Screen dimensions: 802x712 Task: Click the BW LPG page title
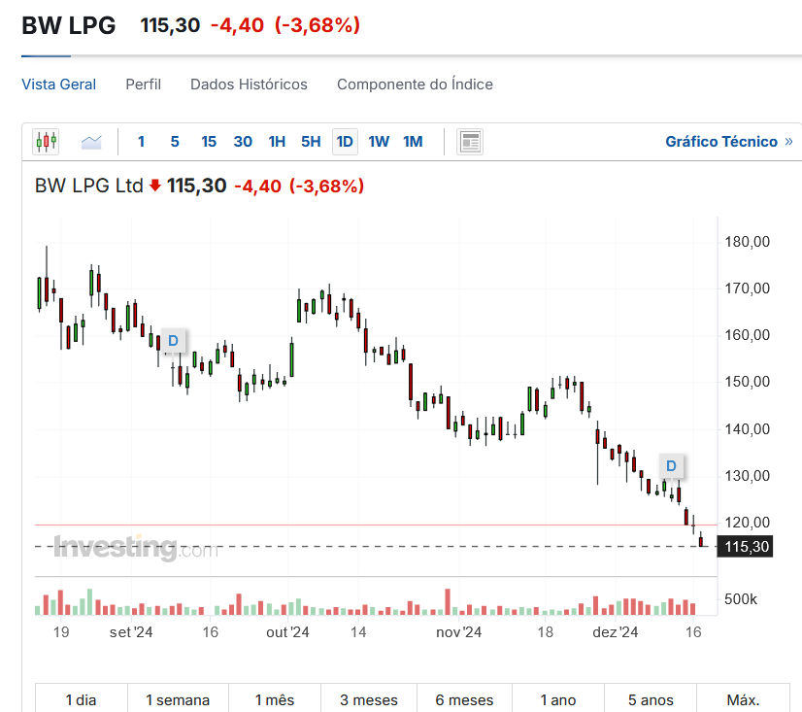tap(69, 25)
